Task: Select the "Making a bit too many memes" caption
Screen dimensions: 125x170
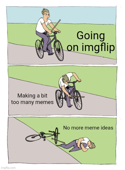Action: [x=32, y=99]
